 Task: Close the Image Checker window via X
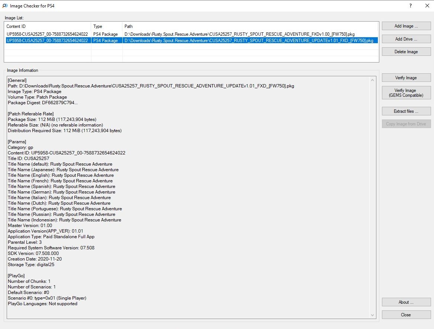click(427, 6)
